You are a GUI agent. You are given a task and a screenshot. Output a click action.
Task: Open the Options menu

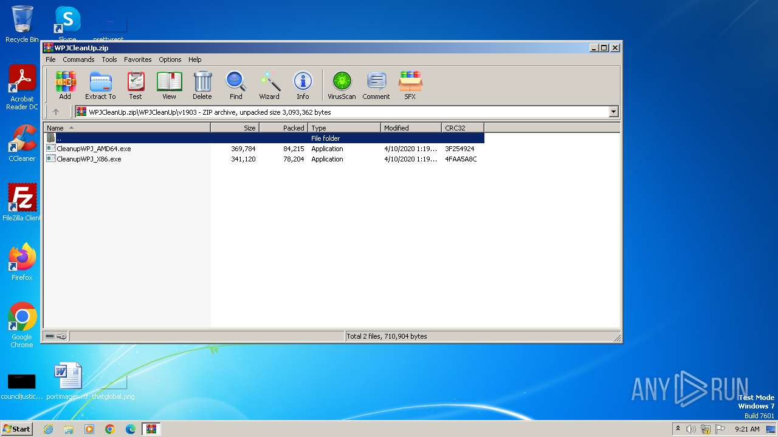click(x=170, y=59)
